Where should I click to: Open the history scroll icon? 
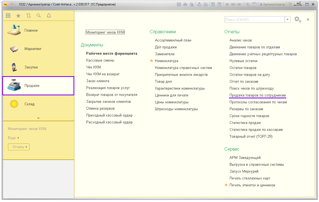pyautogui.click(x=29, y=16)
